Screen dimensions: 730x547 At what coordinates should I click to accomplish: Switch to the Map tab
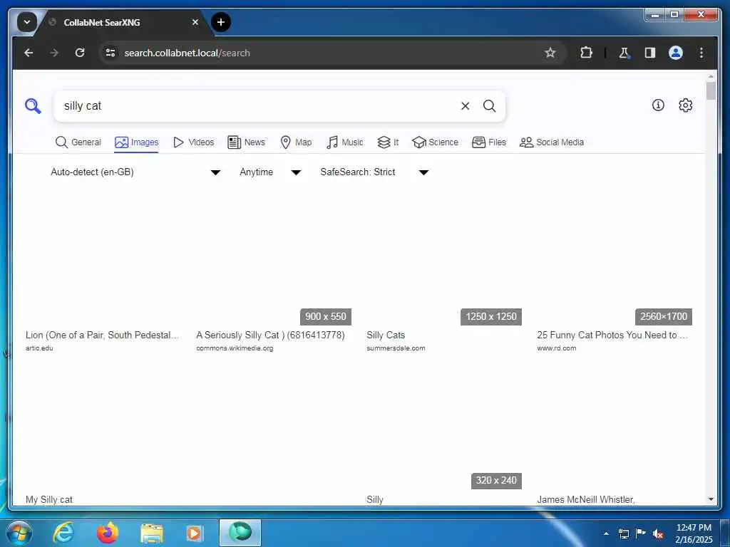tap(296, 142)
